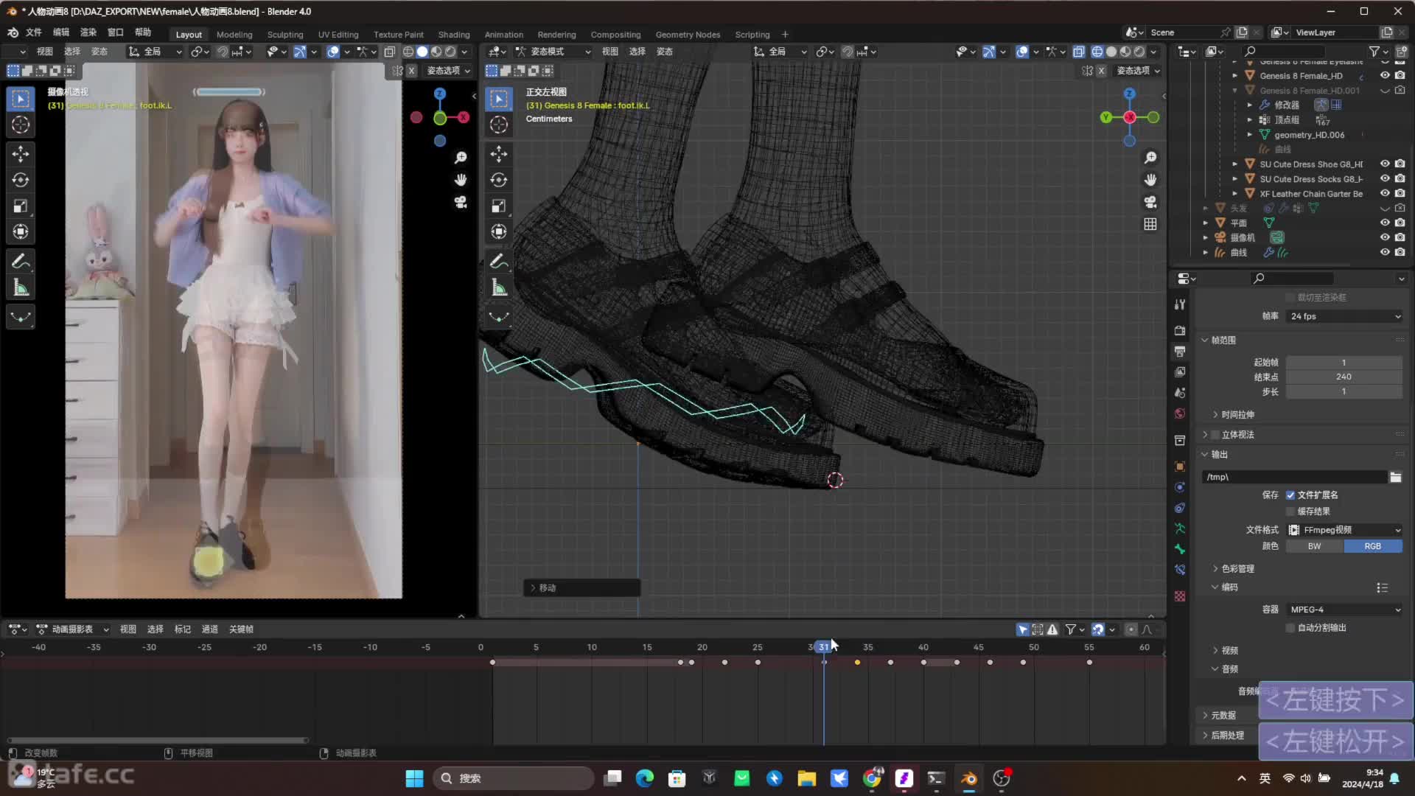Open the Physics properties tab
This screenshot has height=796, width=1415.
[1180, 487]
